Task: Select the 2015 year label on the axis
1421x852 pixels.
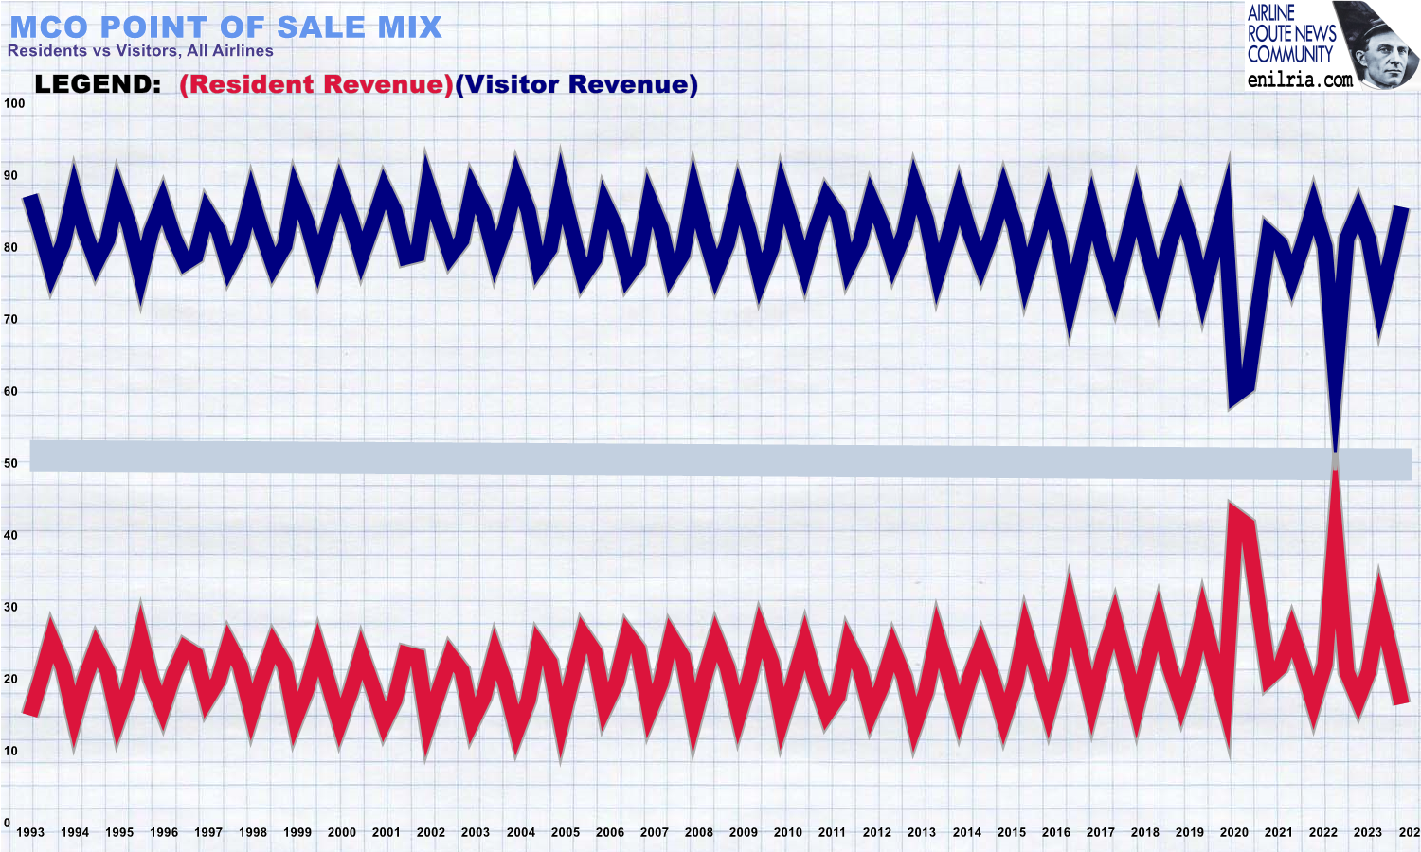Action: pyautogui.click(x=1012, y=832)
